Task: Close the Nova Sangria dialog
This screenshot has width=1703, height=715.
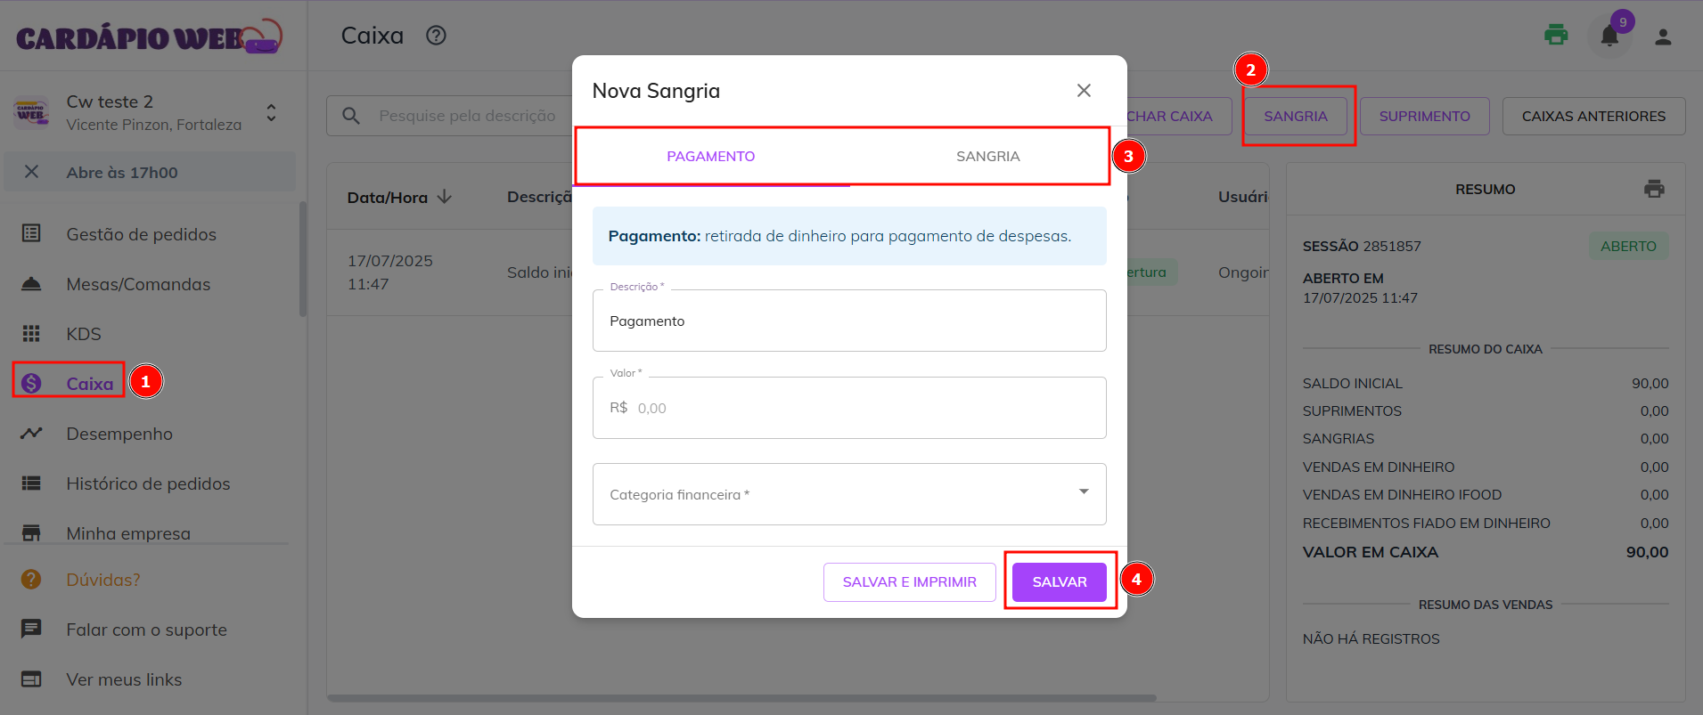Action: pyautogui.click(x=1084, y=91)
